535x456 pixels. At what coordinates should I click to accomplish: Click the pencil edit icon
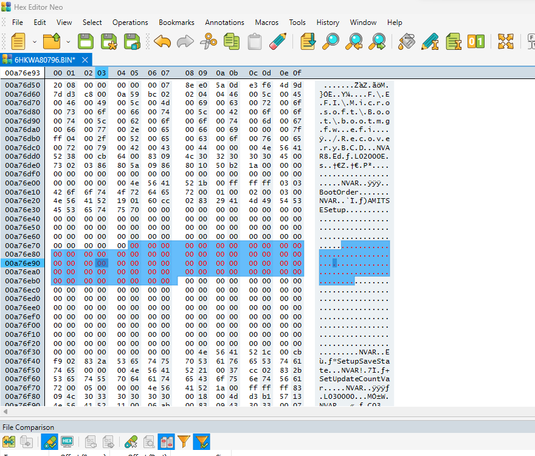[278, 41]
